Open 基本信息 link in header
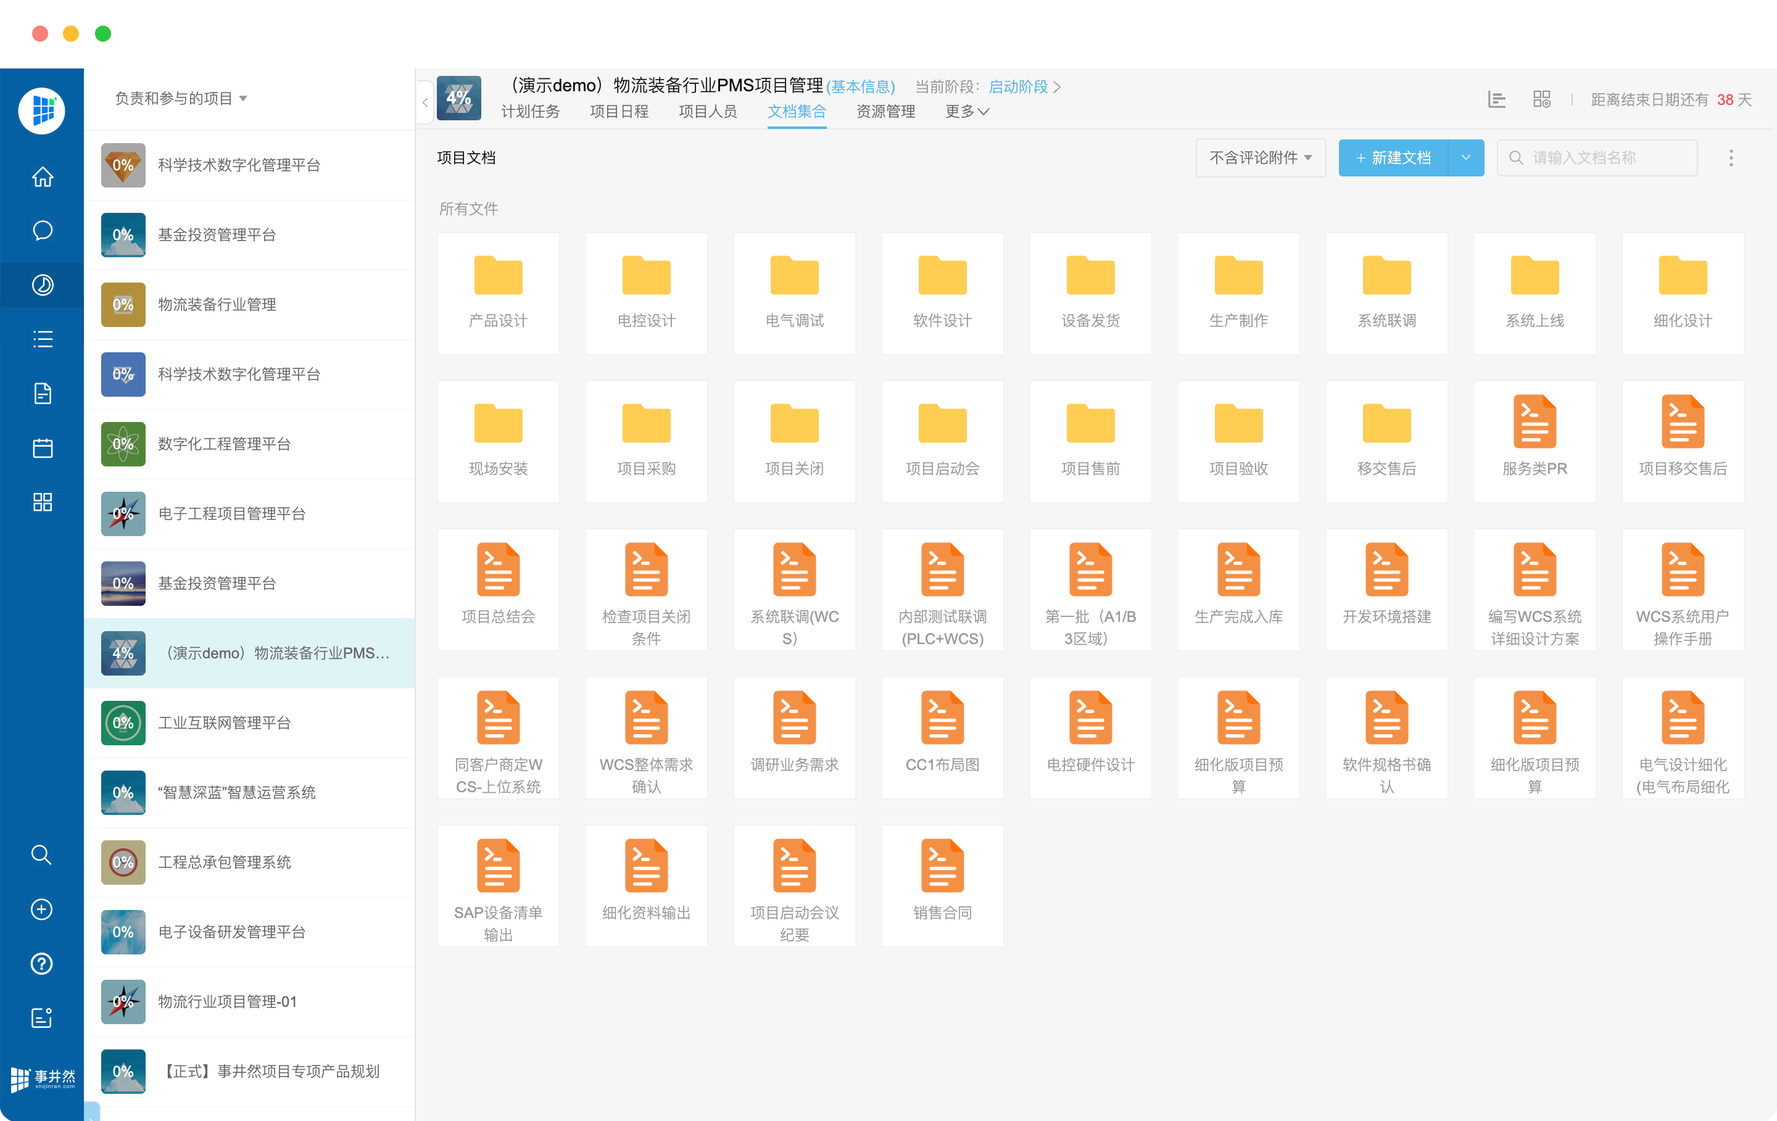This screenshot has height=1121, width=1777. coord(861,87)
